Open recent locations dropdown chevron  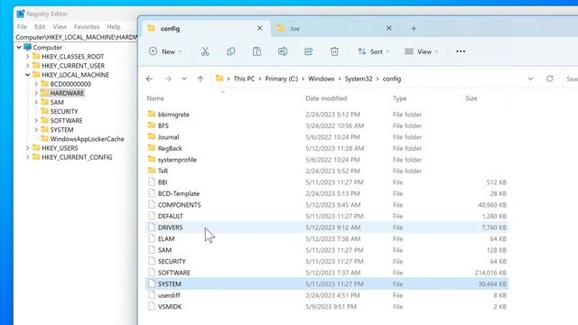[184, 79]
